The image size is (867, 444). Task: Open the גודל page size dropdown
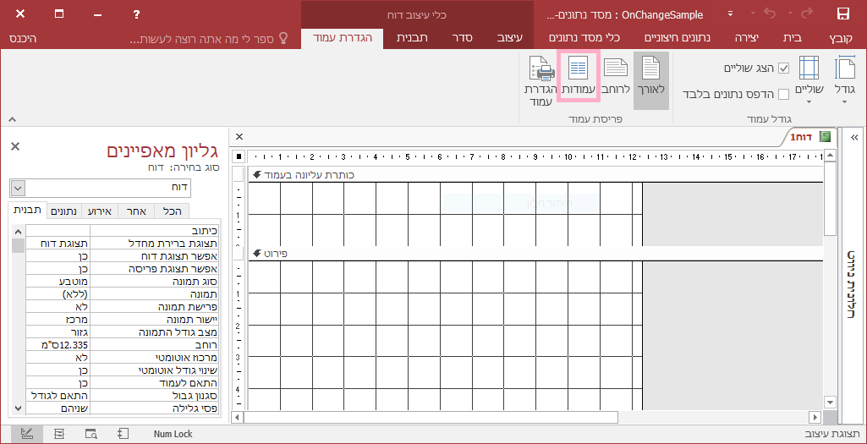[844, 80]
